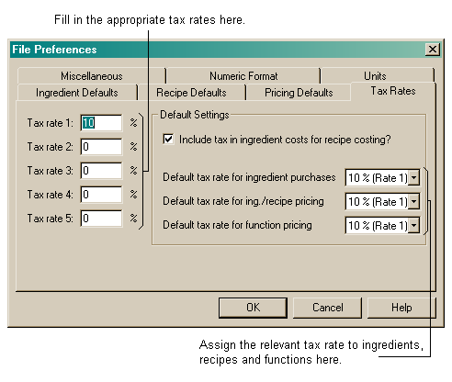Click the Tax rate 4 input field
Image resolution: width=452 pixels, height=382 pixels.
click(x=101, y=195)
